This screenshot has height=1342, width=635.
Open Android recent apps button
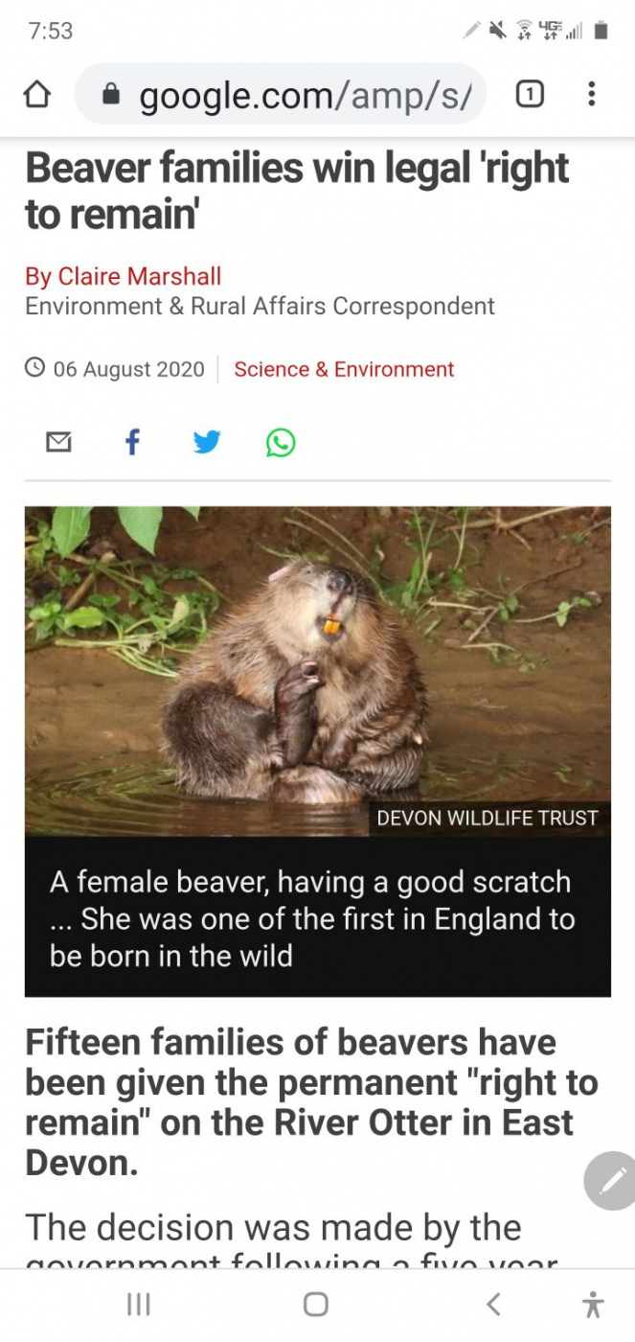(x=140, y=1304)
